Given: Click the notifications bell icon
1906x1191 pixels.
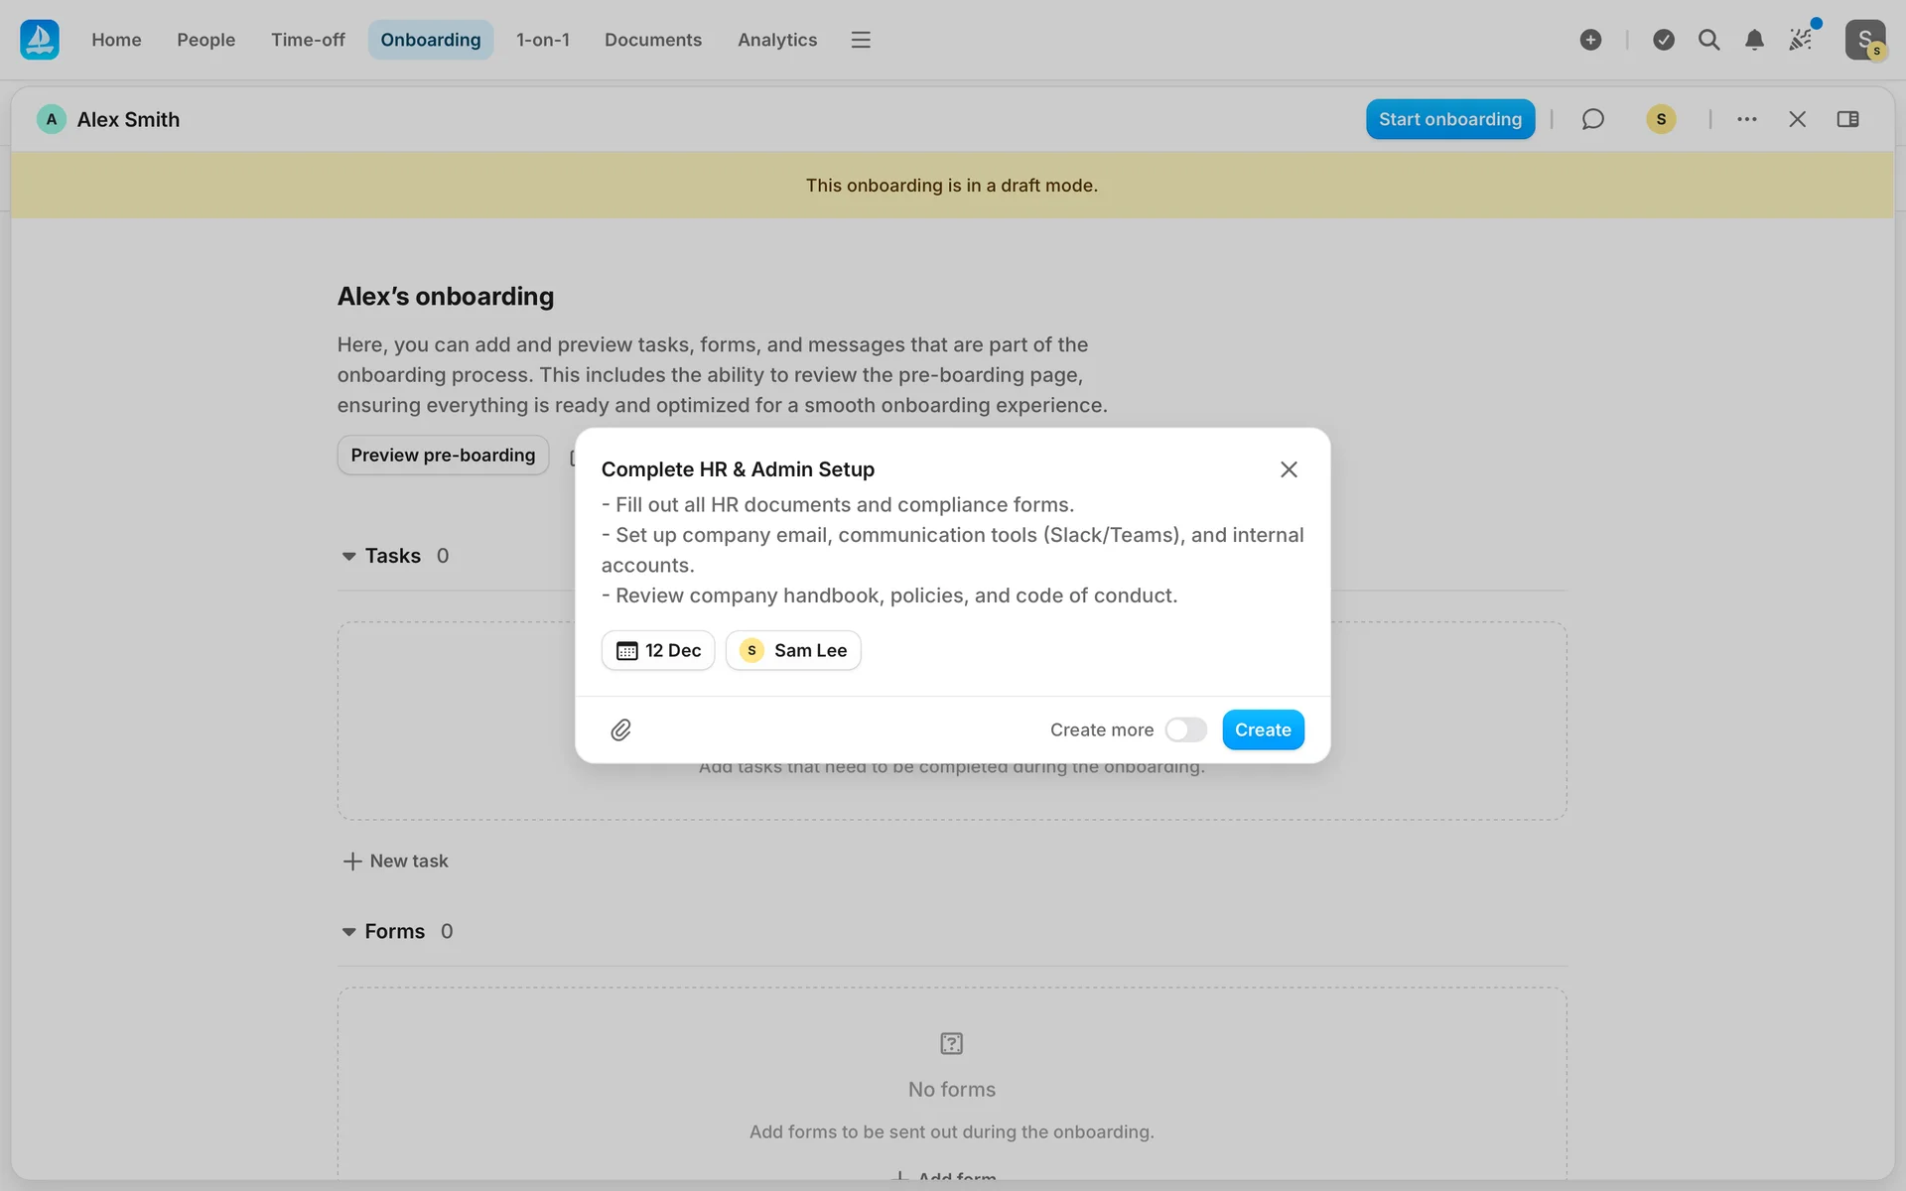Looking at the screenshot, I should (1754, 40).
